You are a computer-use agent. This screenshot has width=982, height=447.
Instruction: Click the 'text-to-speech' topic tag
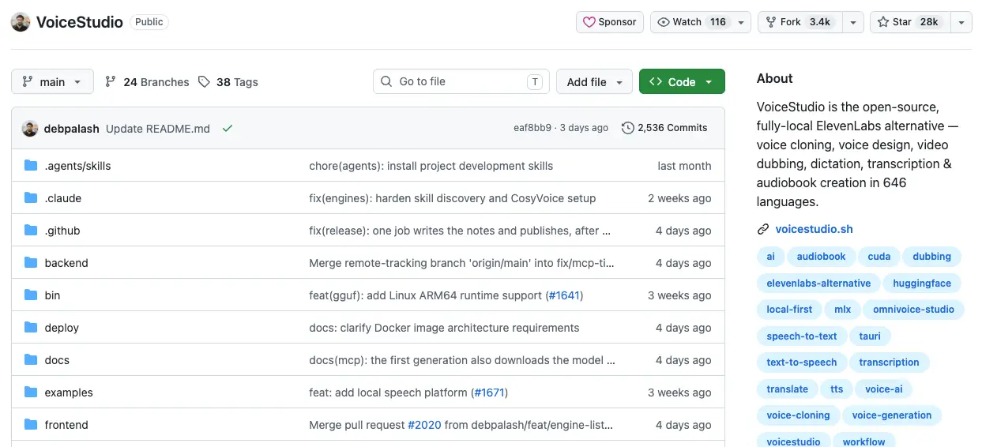[x=801, y=362]
